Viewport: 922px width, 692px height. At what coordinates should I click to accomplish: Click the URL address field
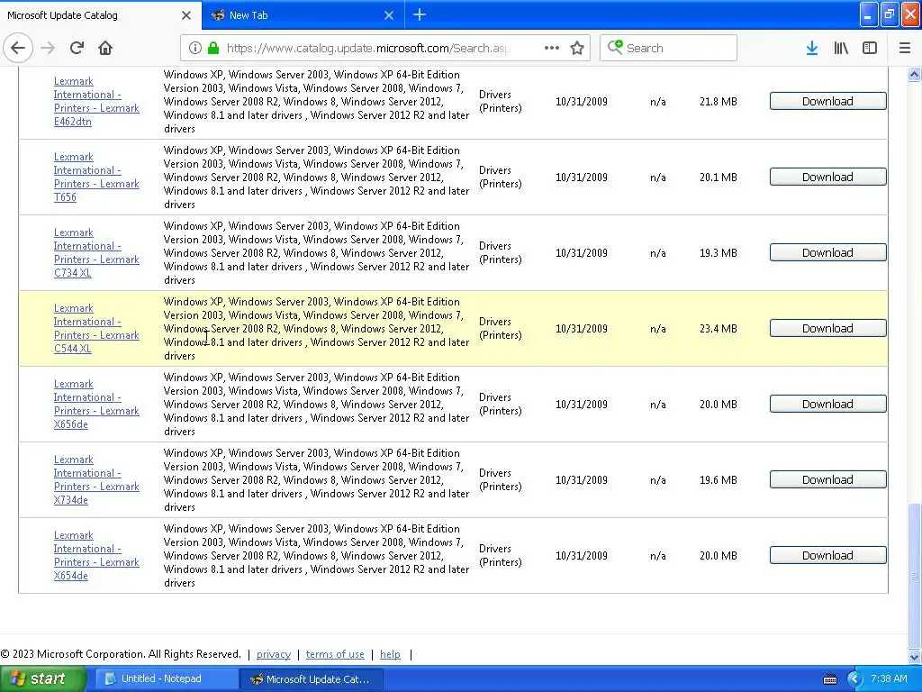(x=367, y=48)
